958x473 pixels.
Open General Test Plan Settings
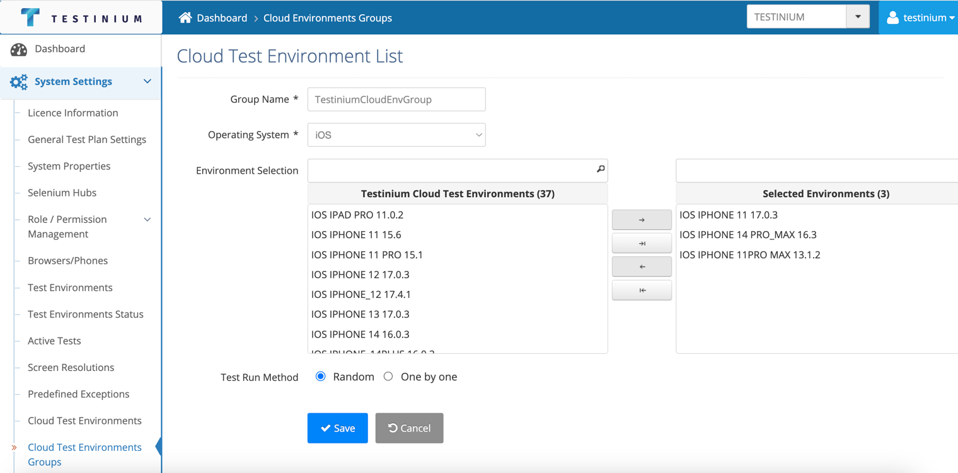(x=87, y=139)
